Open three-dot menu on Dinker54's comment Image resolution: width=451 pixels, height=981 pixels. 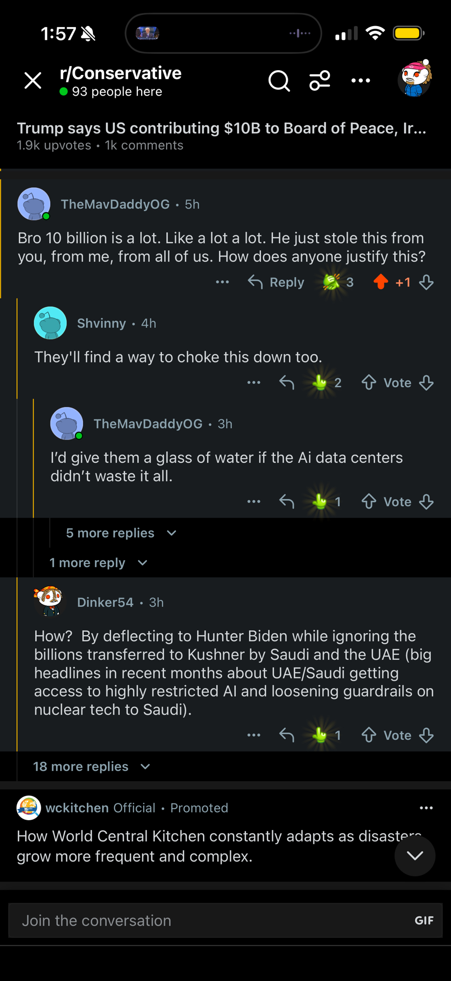click(x=254, y=735)
